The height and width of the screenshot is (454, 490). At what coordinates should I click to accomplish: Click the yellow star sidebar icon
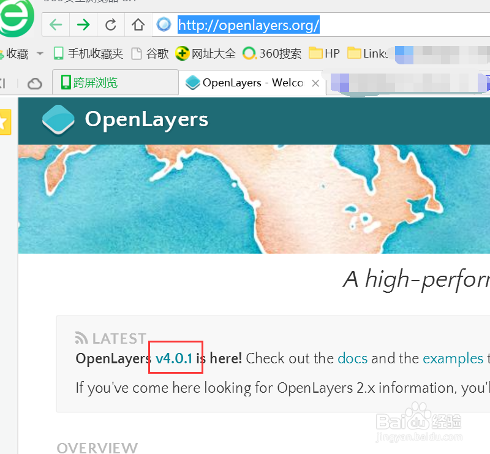[x=5, y=122]
